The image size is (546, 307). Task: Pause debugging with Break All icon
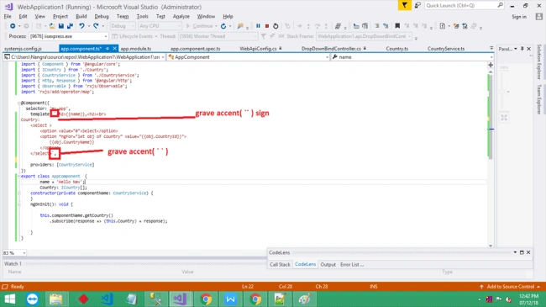click(x=258, y=26)
